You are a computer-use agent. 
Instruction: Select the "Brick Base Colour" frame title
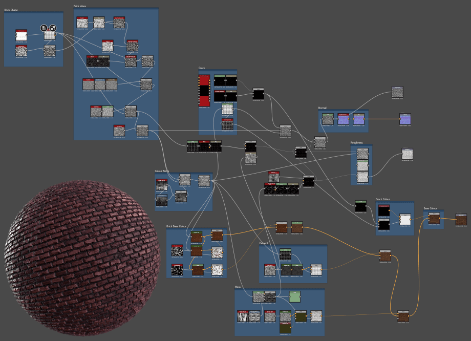[176, 226]
